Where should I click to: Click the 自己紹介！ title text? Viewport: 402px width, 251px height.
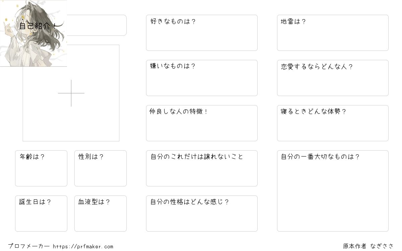[x=37, y=26]
